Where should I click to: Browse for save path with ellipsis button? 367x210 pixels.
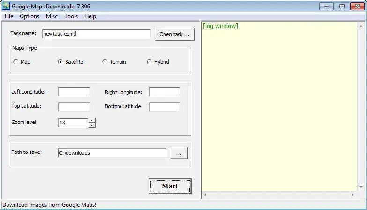pyautogui.click(x=179, y=153)
